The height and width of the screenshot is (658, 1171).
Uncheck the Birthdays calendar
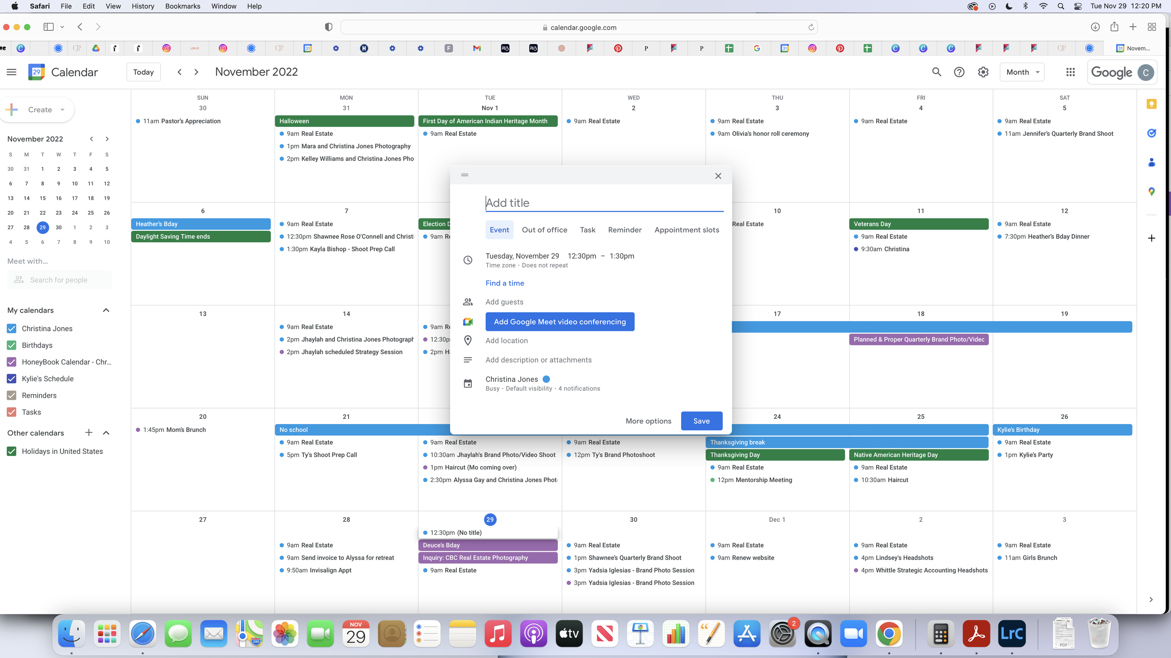[12, 345]
